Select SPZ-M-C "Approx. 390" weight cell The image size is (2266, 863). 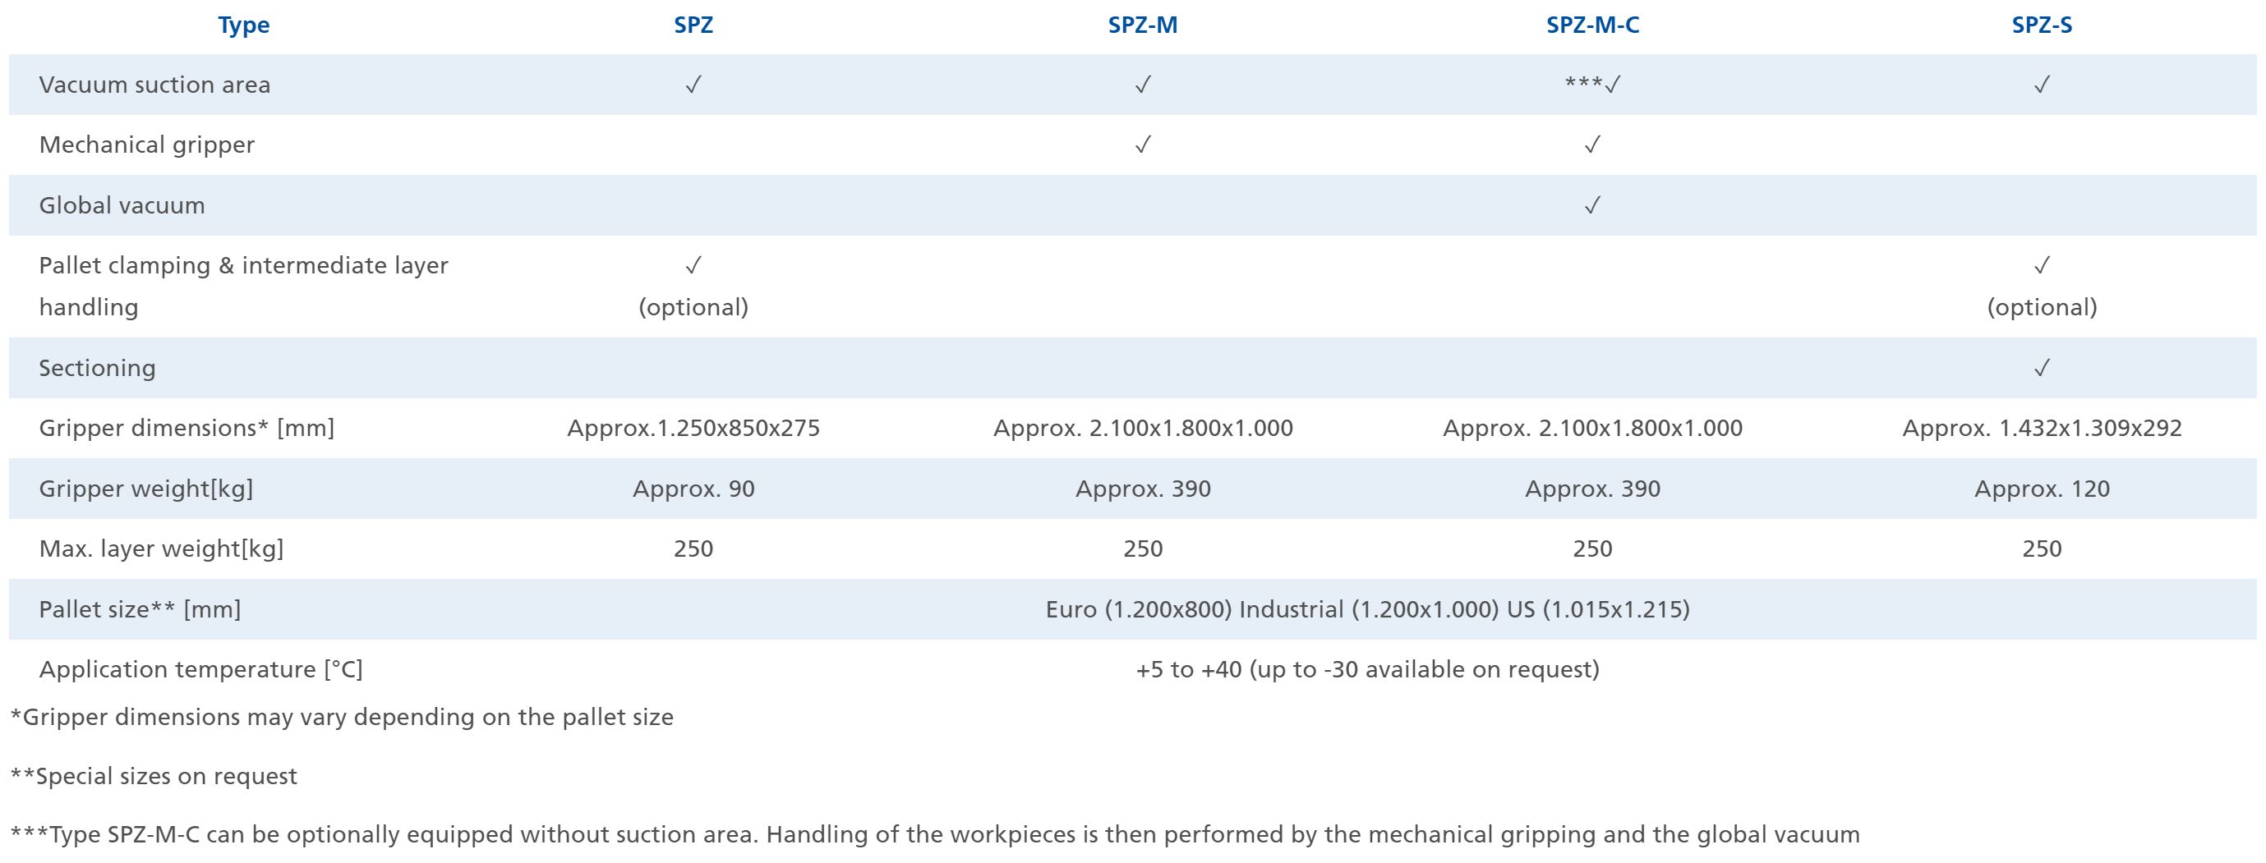tap(1592, 489)
